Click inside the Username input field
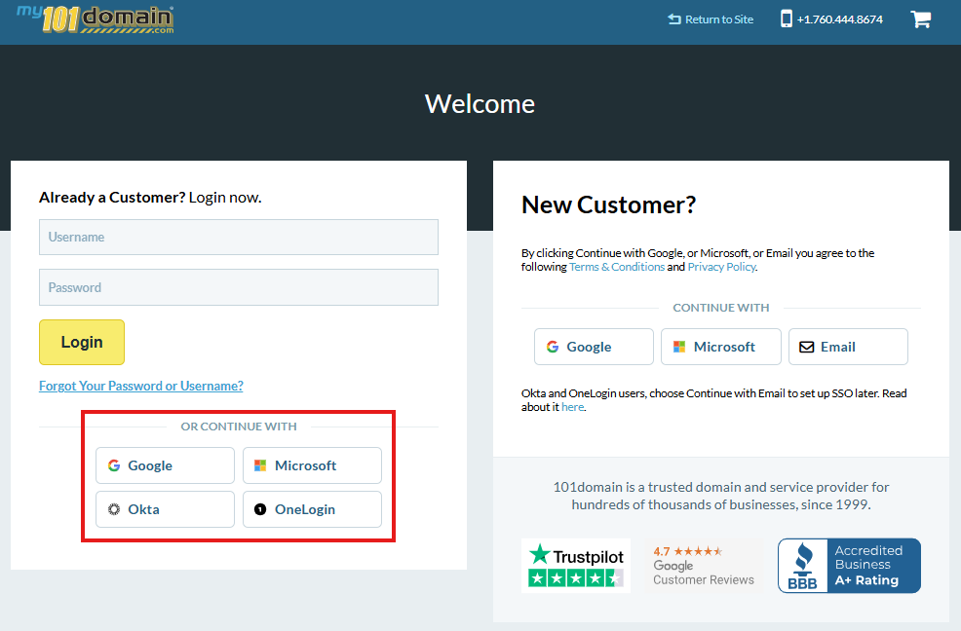Viewport: 961px width, 631px height. (x=238, y=237)
